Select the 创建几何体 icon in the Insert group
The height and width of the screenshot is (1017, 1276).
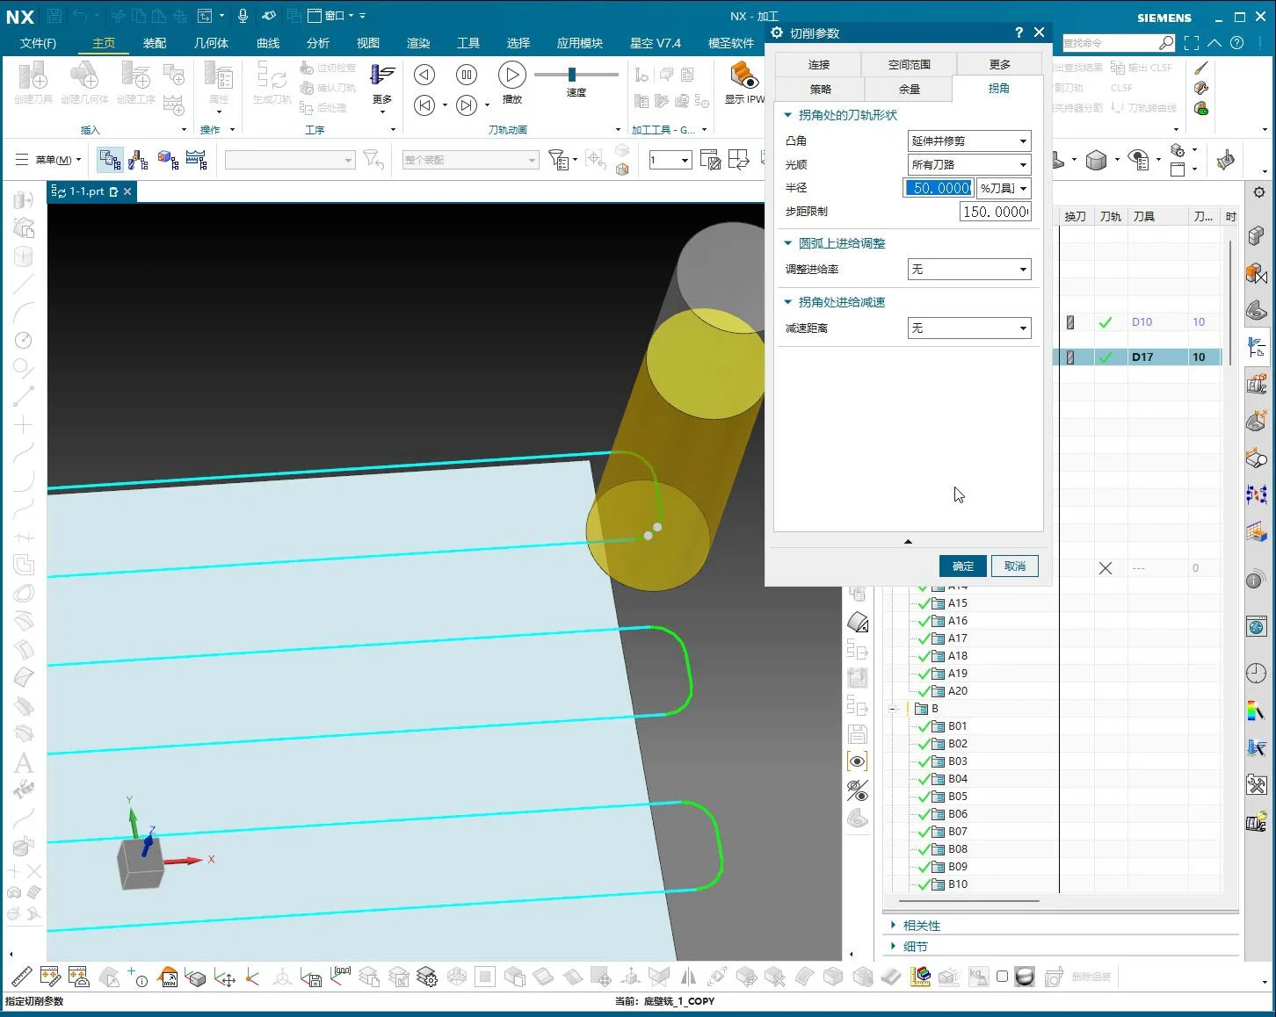click(x=85, y=79)
